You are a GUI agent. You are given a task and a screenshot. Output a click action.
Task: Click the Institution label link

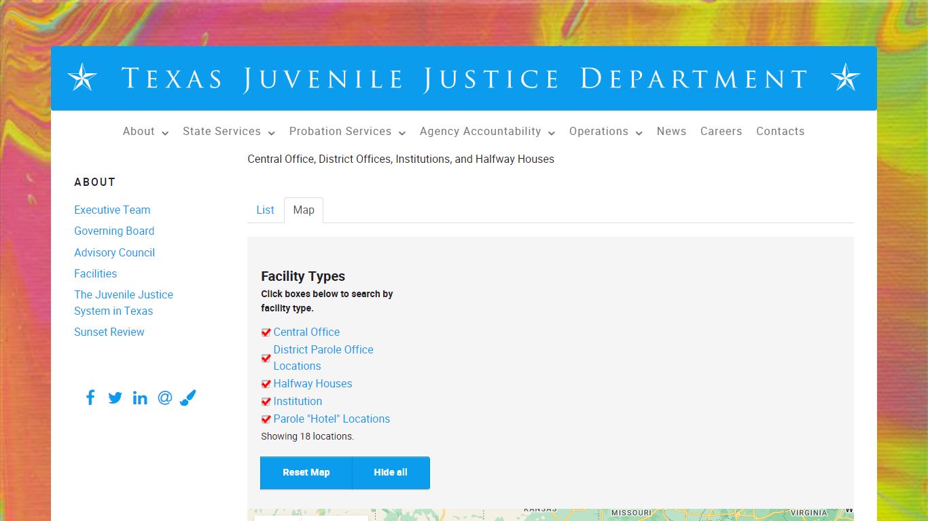tap(298, 402)
